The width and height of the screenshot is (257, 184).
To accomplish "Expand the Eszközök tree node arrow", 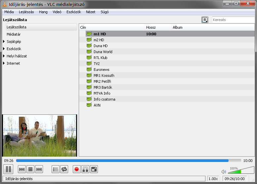I will (x=4, y=49).
